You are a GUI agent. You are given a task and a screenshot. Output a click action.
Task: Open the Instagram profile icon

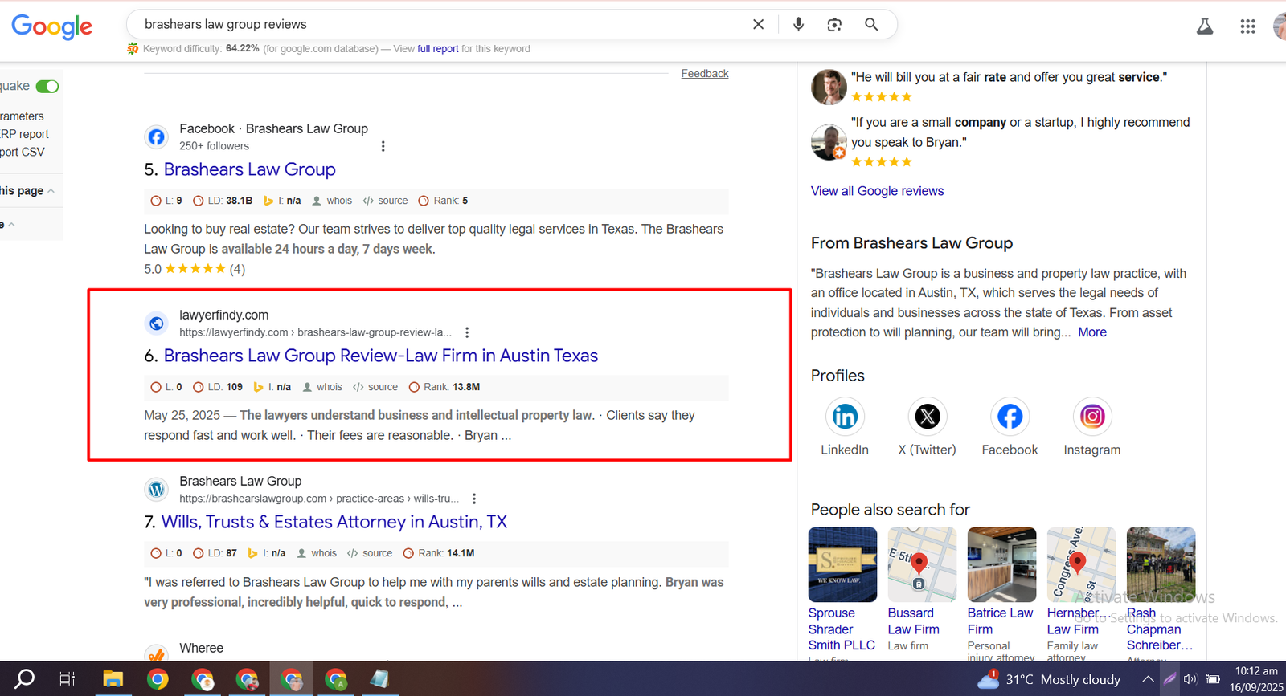tap(1091, 417)
